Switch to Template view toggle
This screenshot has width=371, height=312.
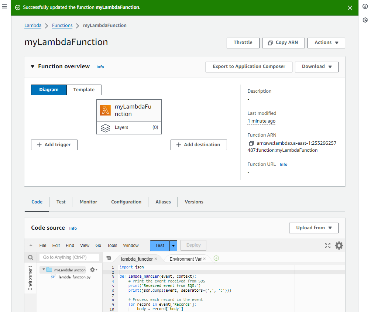84,90
